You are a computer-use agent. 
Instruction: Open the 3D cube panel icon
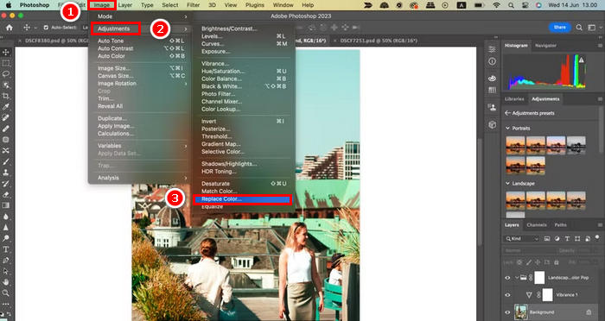pyautogui.click(x=492, y=125)
